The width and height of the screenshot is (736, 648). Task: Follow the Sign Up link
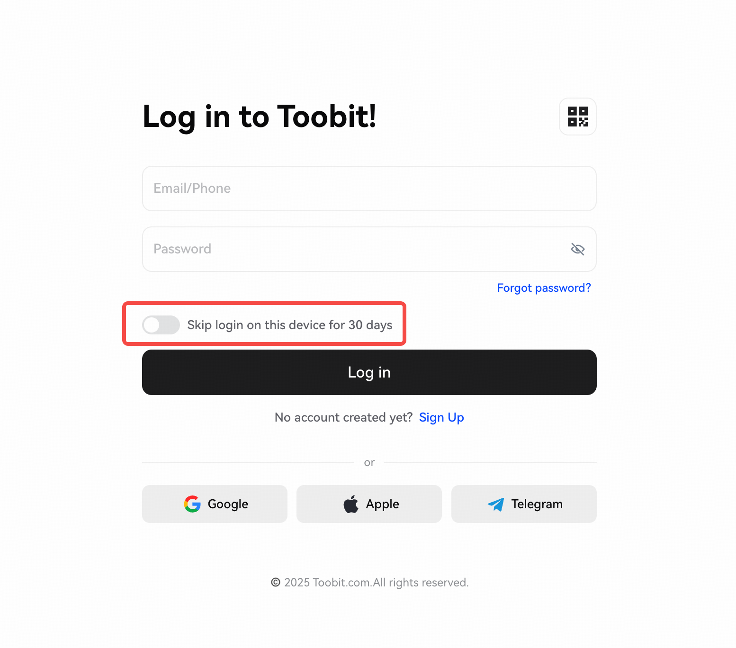pos(441,417)
